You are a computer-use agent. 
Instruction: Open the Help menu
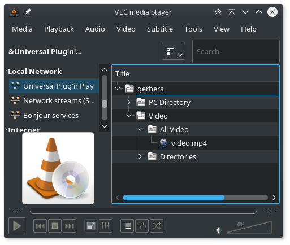point(249,29)
